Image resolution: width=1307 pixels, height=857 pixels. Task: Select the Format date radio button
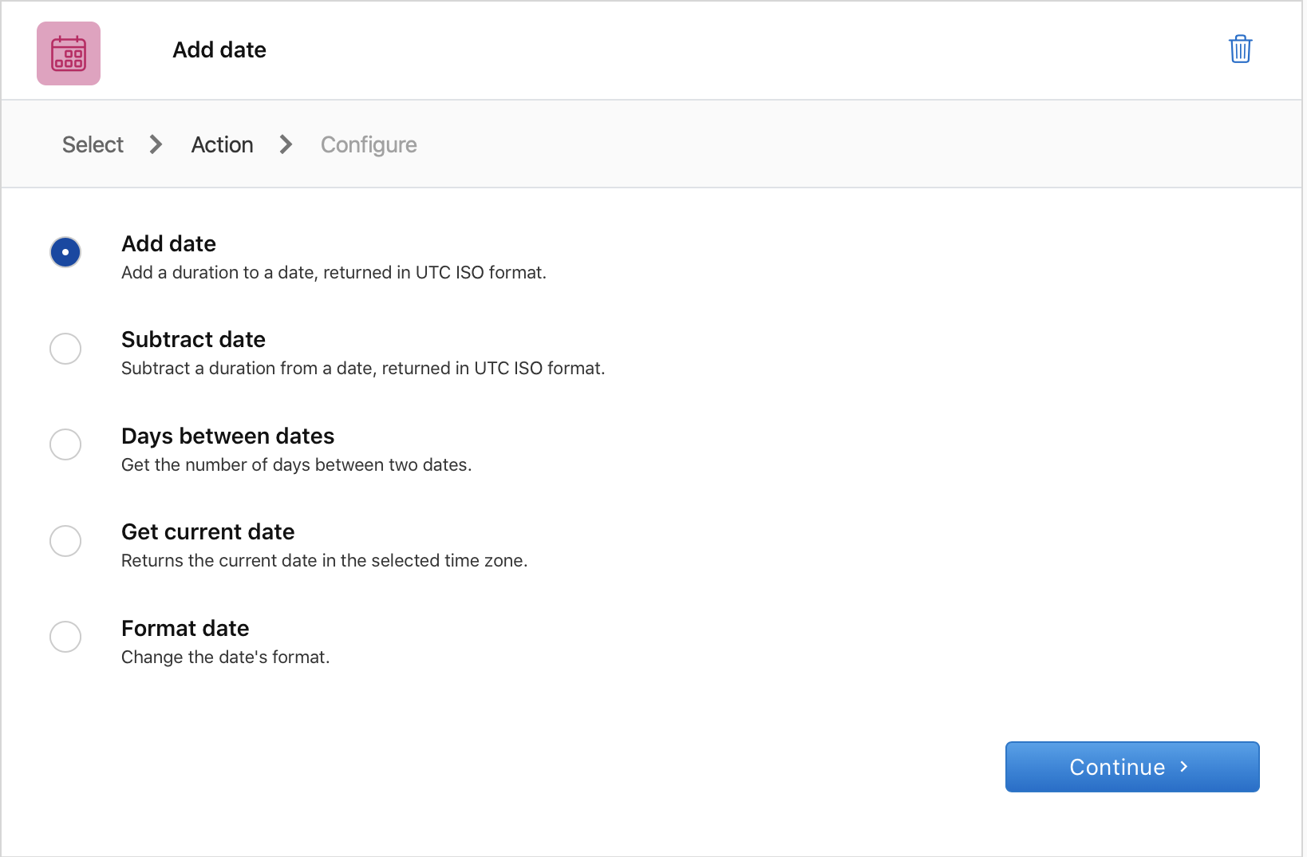pyautogui.click(x=65, y=637)
